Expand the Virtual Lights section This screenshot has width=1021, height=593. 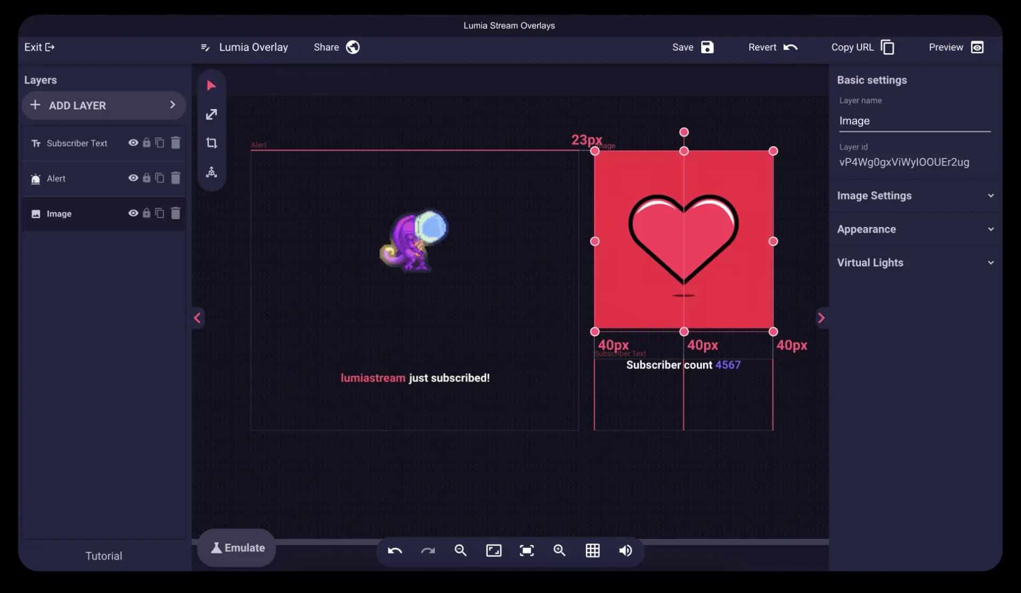915,263
